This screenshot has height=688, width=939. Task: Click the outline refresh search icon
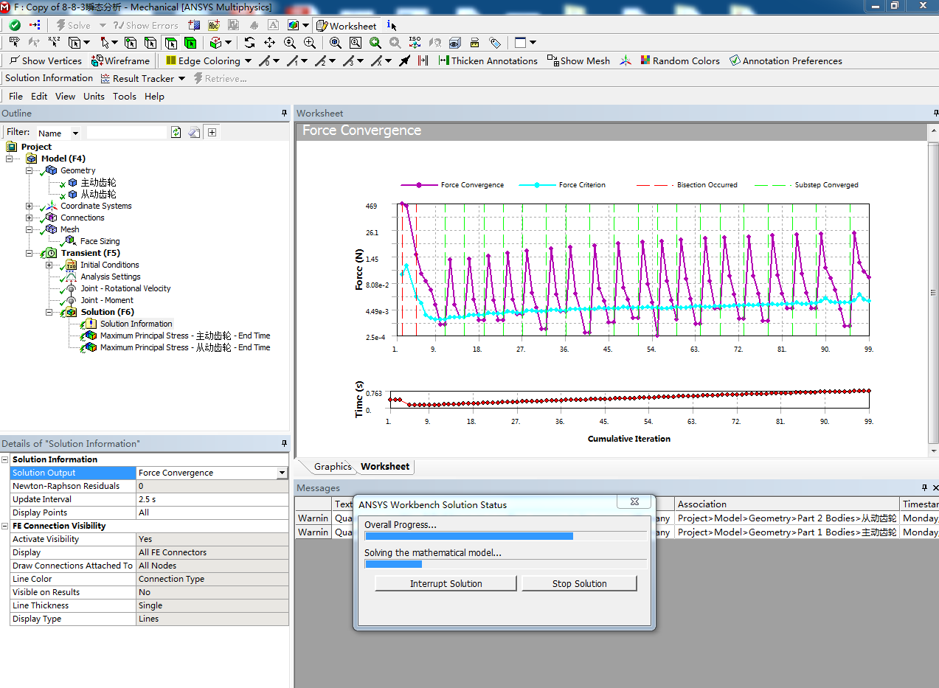(176, 133)
